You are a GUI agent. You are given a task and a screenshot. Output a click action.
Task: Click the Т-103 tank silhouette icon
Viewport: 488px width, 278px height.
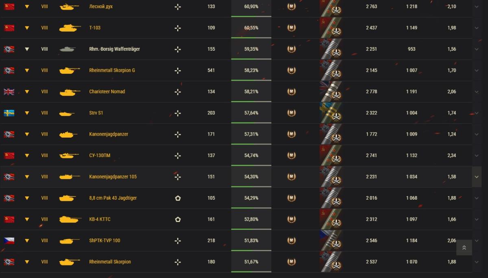click(70, 28)
